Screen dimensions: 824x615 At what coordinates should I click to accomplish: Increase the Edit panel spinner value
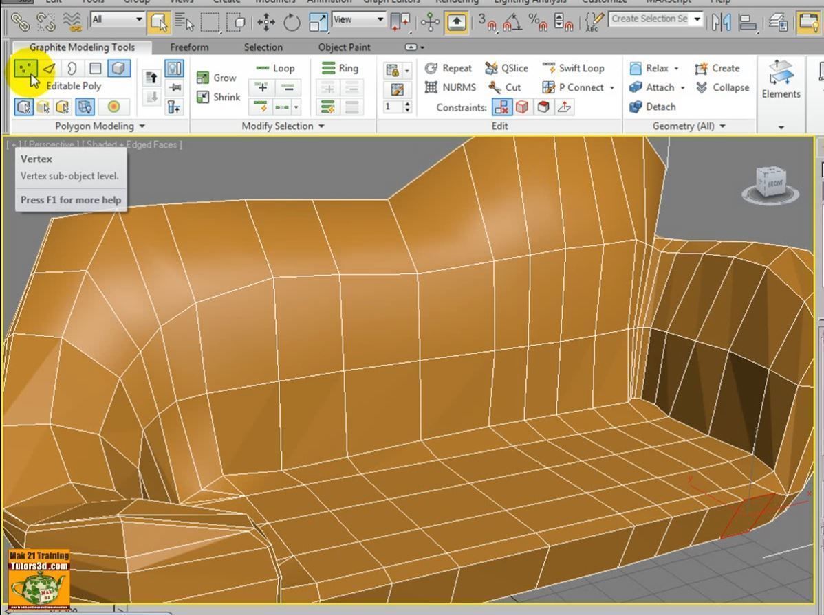pos(407,104)
